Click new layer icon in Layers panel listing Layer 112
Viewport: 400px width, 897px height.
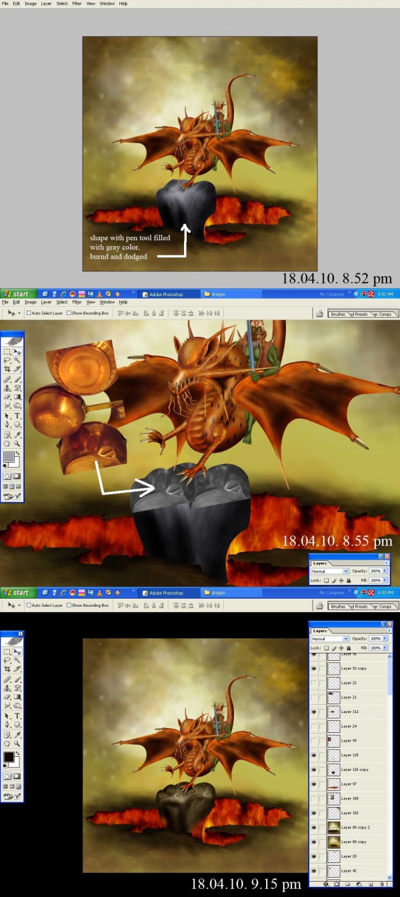tap(371, 884)
